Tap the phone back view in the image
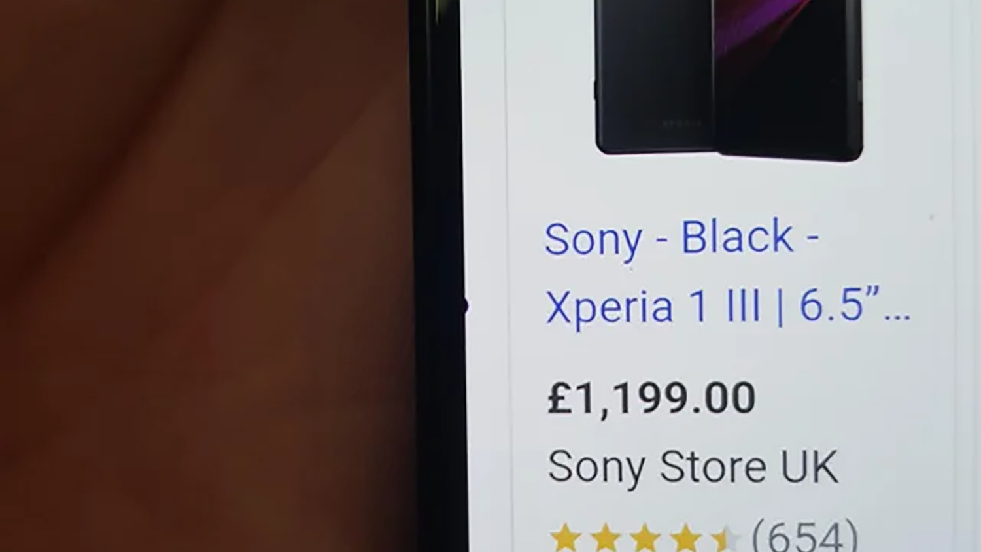Image resolution: width=981 pixels, height=552 pixels. [654, 77]
